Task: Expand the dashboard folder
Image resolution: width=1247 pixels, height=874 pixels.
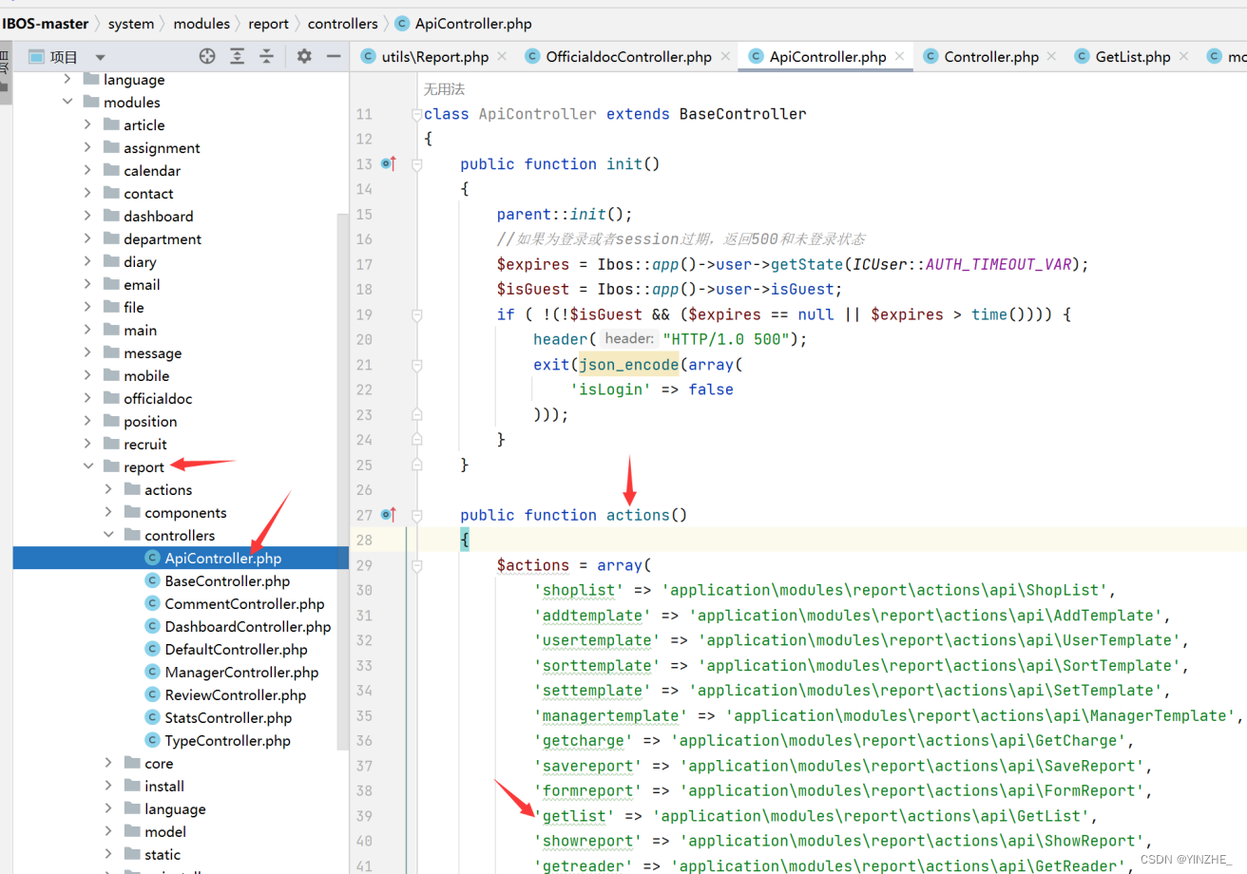Action: click(x=87, y=217)
